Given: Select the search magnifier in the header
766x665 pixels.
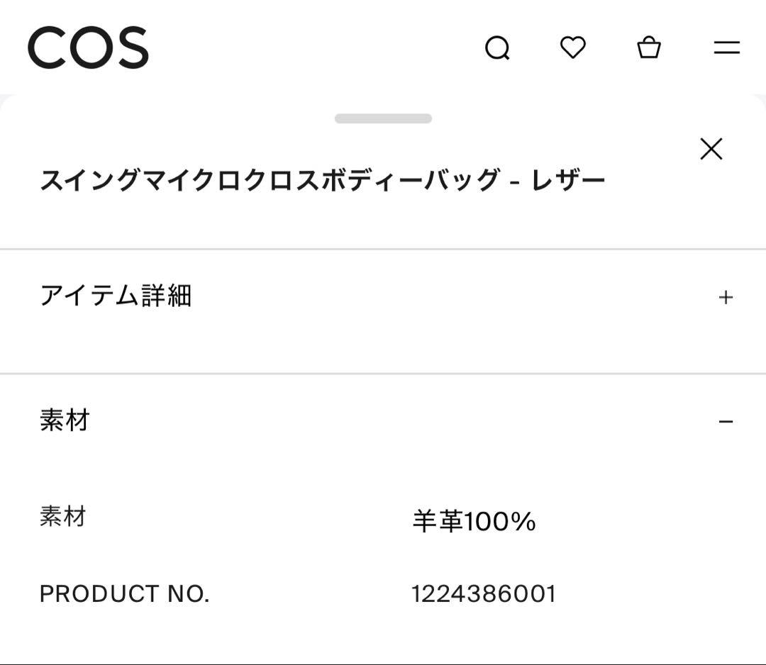Looking at the screenshot, I should (499, 47).
